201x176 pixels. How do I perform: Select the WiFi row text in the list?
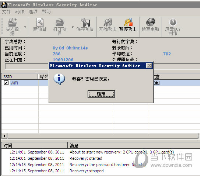(14, 83)
